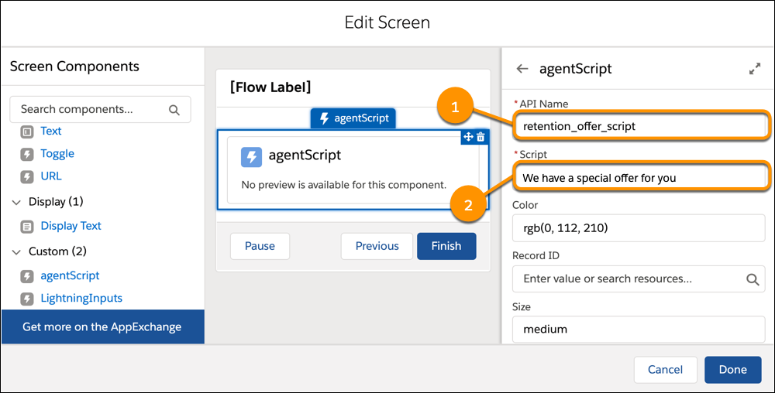Add the URL component
The image size is (775, 393).
pos(51,176)
